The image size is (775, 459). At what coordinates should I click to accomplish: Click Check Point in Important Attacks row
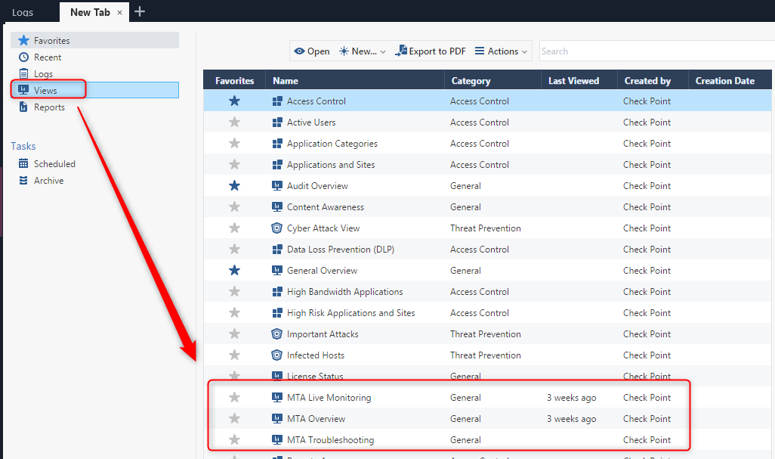647,334
